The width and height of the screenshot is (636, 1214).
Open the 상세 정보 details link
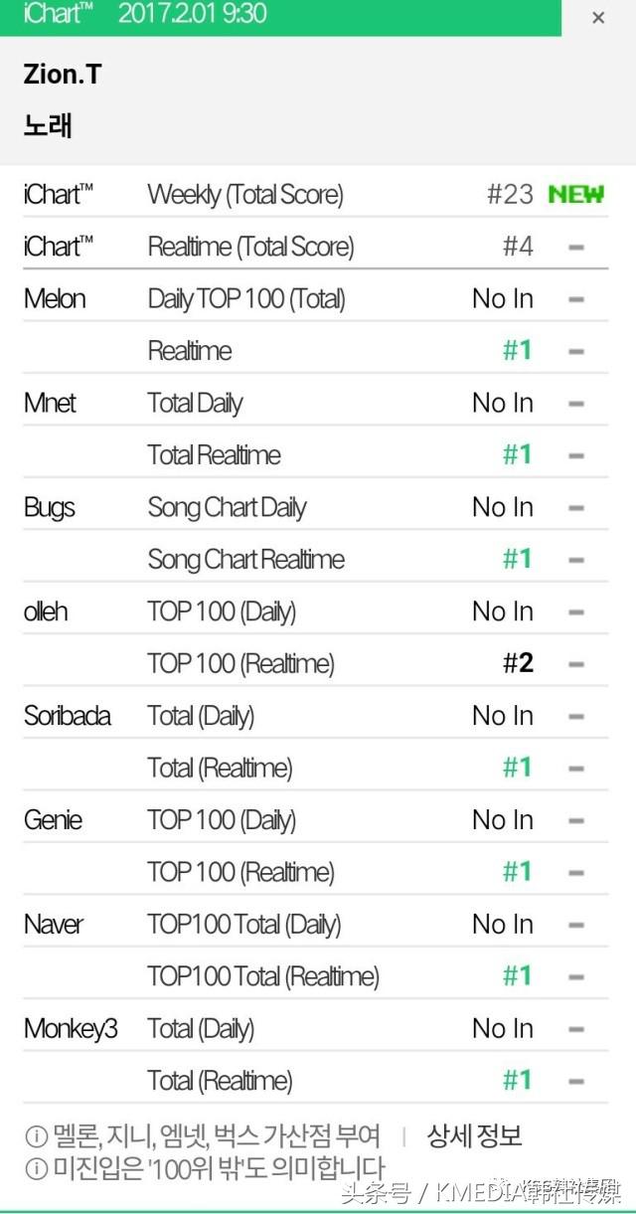tap(474, 1135)
